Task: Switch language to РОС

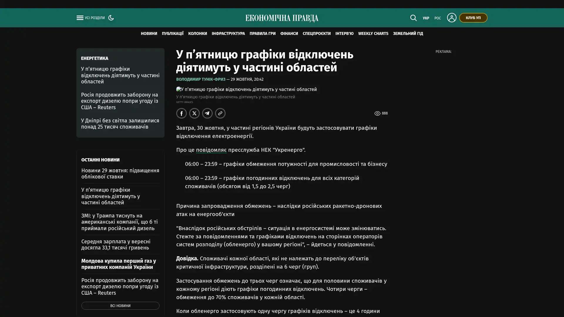Action: coord(438,18)
